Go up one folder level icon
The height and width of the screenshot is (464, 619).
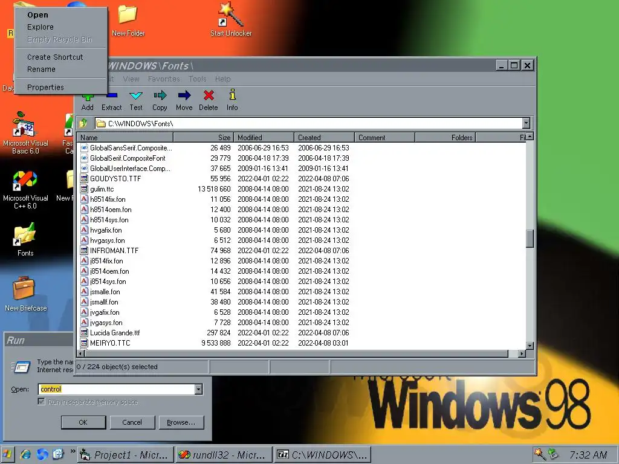83,123
